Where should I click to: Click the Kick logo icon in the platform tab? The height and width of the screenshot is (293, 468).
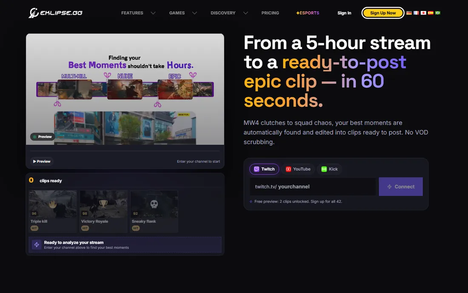click(x=324, y=169)
